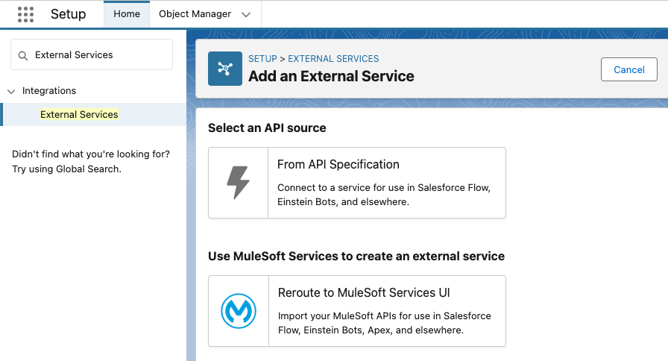
Task: Click the Select an API source heading
Action: click(x=267, y=128)
